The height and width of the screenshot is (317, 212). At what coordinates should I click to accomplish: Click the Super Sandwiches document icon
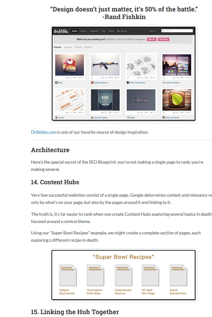pyautogui.click(x=179, y=275)
